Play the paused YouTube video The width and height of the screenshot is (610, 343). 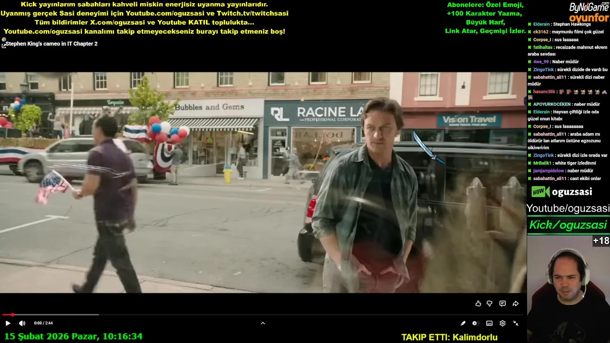8,323
